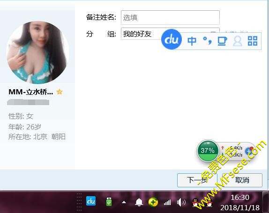Open IME toolbox grid icon
The height and width of the screenshot is (213, 269).
click(x=253, y=41)
